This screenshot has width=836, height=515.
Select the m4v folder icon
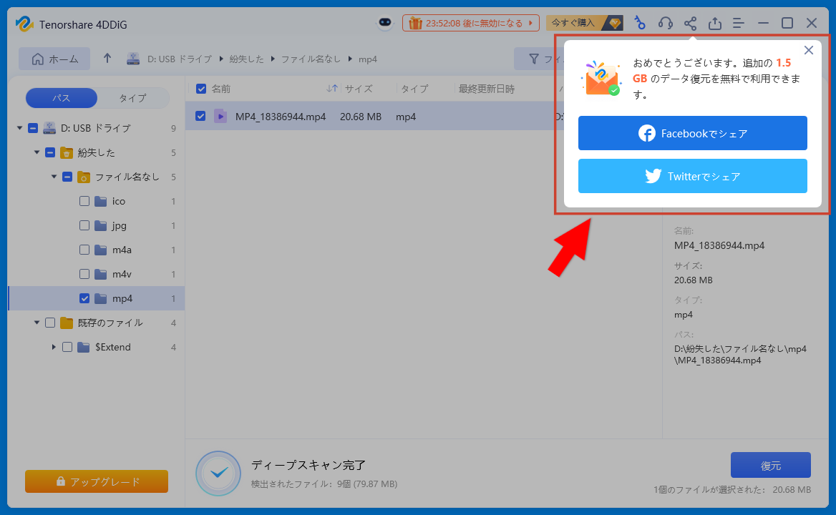coord(101,274)
